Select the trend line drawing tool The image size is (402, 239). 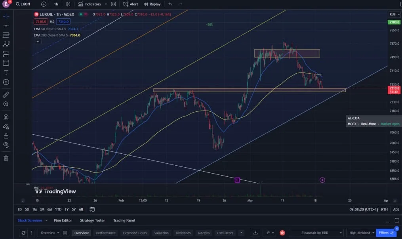click(x=6, y=26)
